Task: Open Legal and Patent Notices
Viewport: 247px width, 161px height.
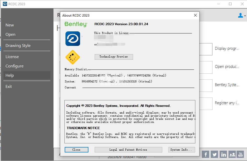Action: (128, 150)
